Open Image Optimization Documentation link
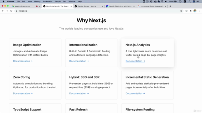 point(23,61)
